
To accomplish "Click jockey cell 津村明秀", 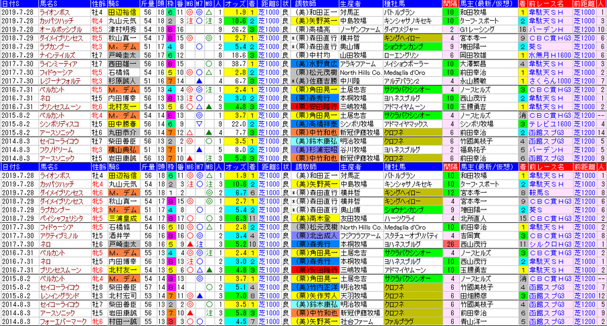I will 123,30.
